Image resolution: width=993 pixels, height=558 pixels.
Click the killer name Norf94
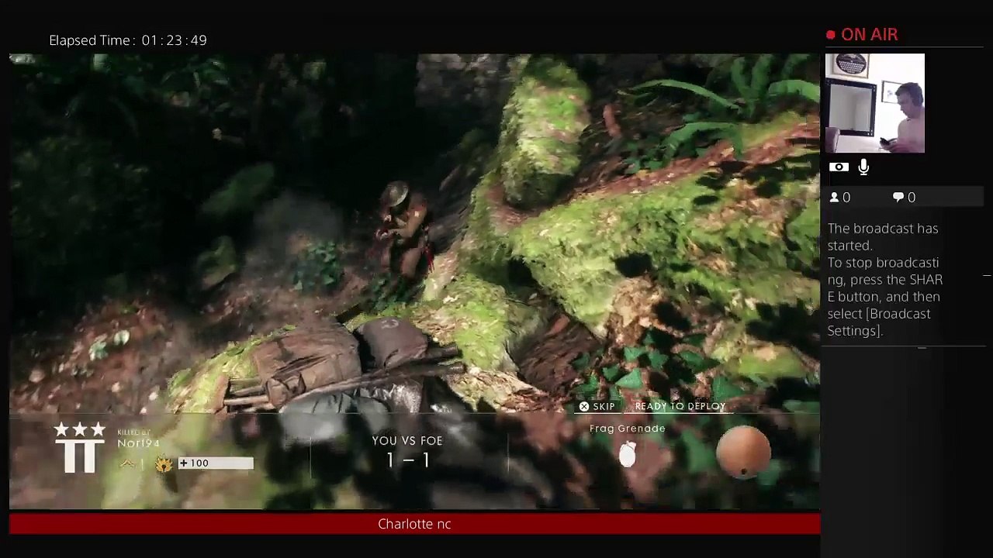coord(138,443)
